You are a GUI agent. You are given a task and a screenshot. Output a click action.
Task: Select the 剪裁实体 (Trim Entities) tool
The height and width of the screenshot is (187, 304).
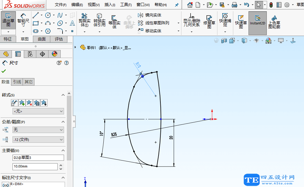tap(84, 21)
